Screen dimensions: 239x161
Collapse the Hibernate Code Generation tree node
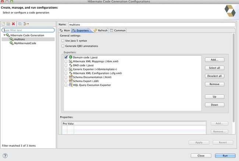coord(4,35)
